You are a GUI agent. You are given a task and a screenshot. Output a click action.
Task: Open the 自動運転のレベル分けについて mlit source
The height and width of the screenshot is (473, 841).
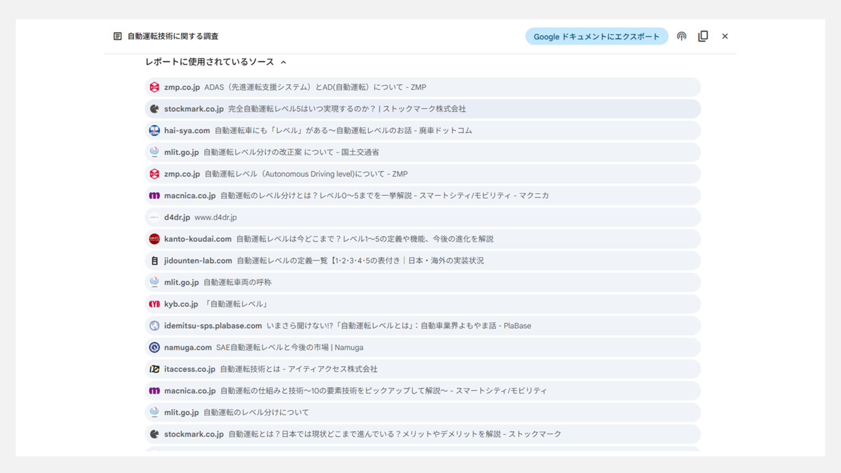tap(423, 412)
